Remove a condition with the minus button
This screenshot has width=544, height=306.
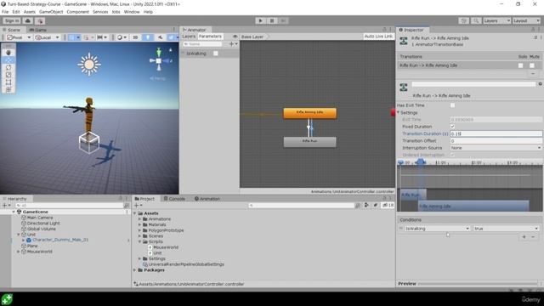pos(533,237)
